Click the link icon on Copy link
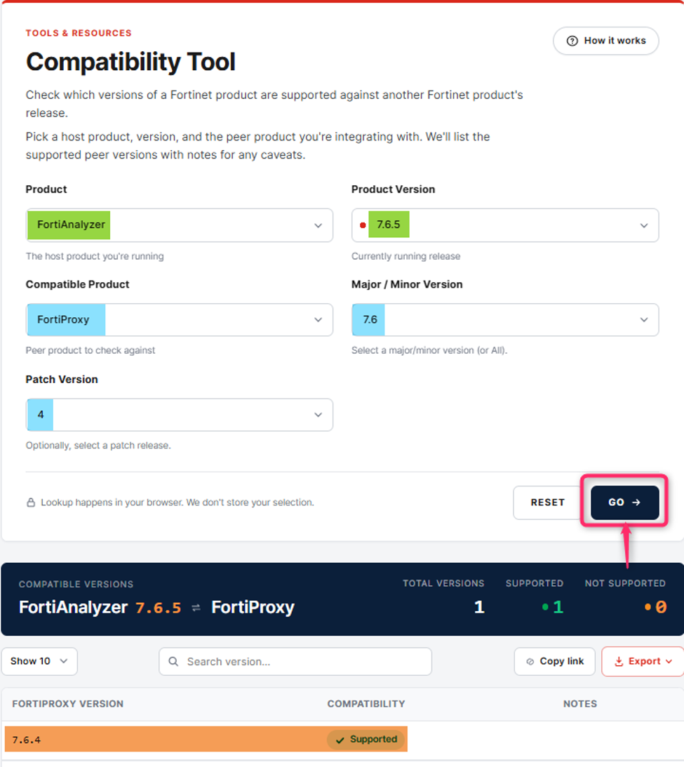 click(x=530, y=661)
